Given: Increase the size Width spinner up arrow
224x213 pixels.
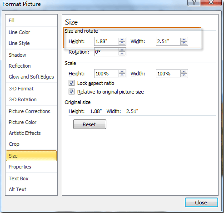Looking at the screenshot, I should click(x=184, y=40).
